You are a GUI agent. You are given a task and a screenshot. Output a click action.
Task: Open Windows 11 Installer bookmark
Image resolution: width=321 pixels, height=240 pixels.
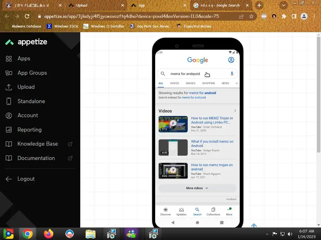(x=104, y=26)
